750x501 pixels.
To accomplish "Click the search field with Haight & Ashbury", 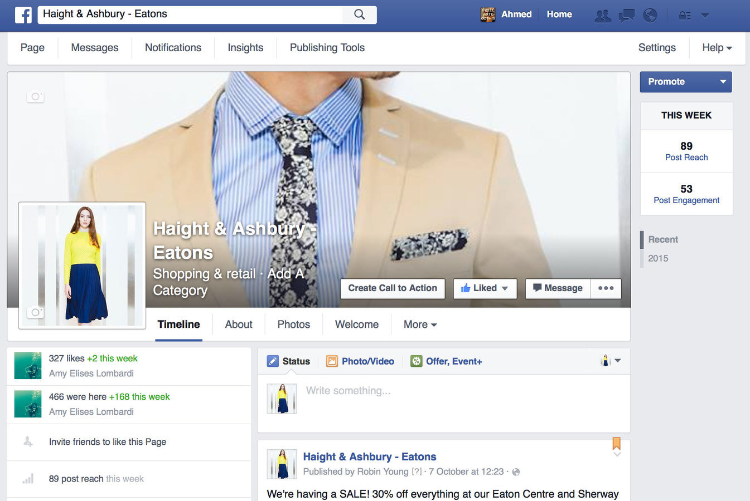I will tap(190, 14).
